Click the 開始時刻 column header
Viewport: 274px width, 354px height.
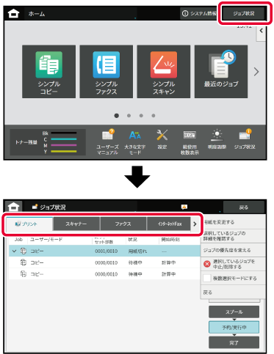[170, 240]
